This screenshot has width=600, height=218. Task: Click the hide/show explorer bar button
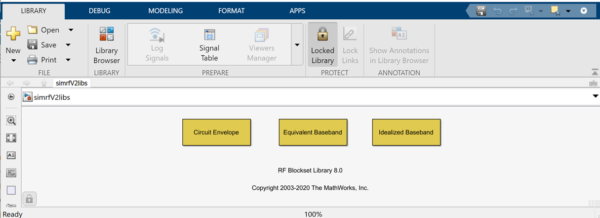(x=11, y=97)
